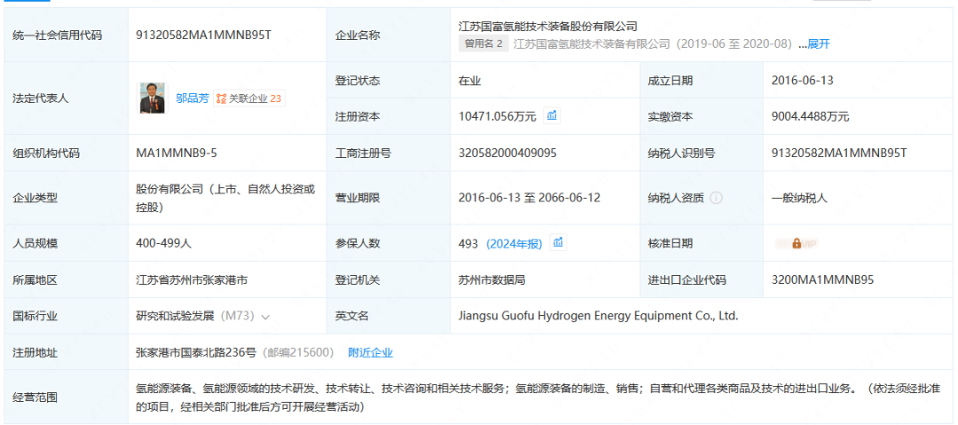Click the import-export code 3200MA1MMNB95
Image resolution: width=958 pixels, height=425 pixels.
pyautogui.click(x=822, y=279)
